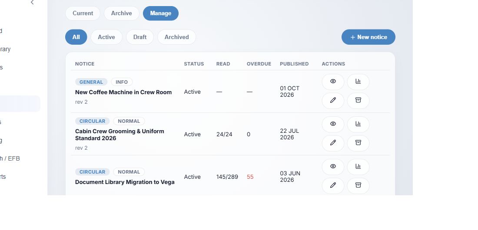Open Document Library Migration to Vega
Image resolution: width=478 pixels, height=230 pixels.
pyautogui.click(x=125, y=182)
